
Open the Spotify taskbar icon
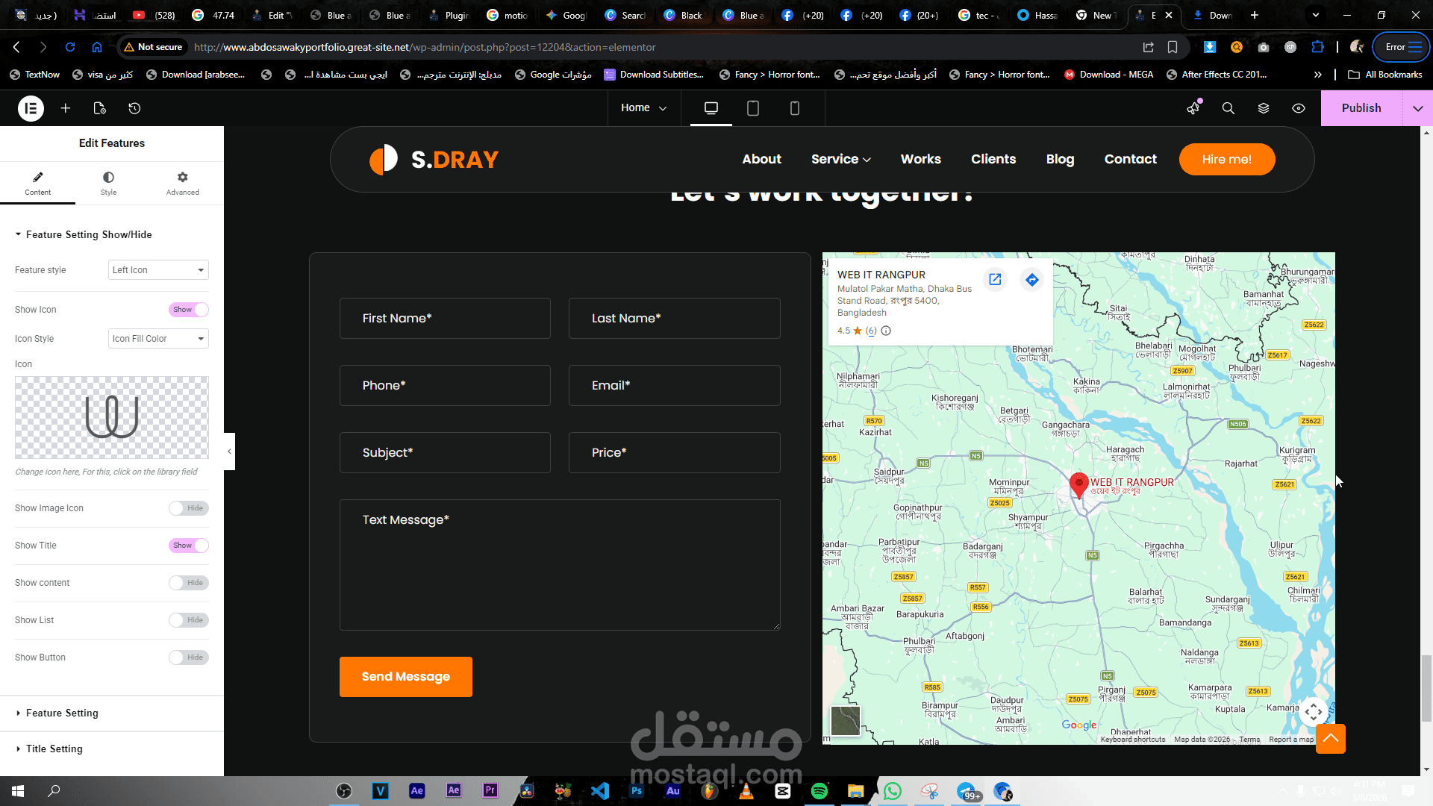(x=819, y=791)
